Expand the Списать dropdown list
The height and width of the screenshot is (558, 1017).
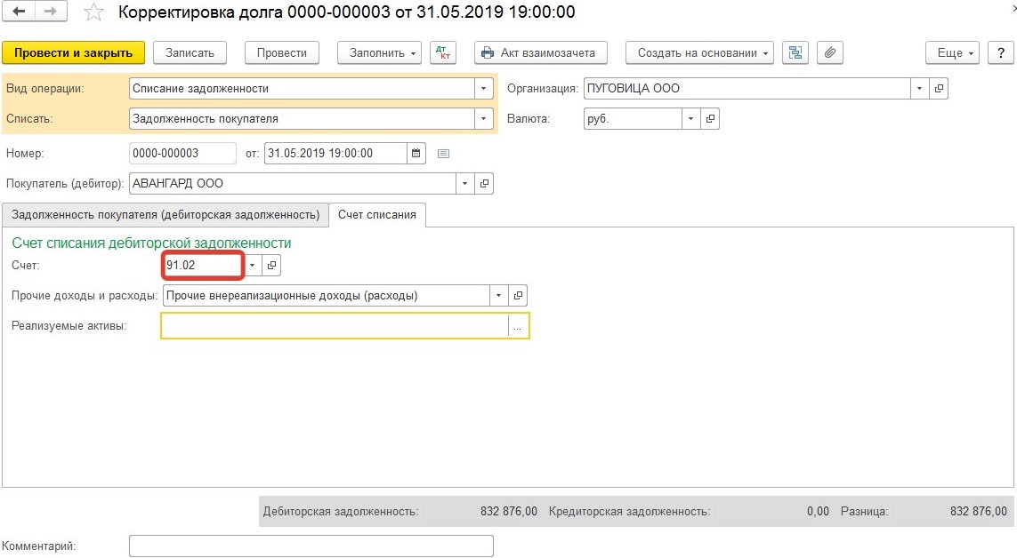[483, 118]
